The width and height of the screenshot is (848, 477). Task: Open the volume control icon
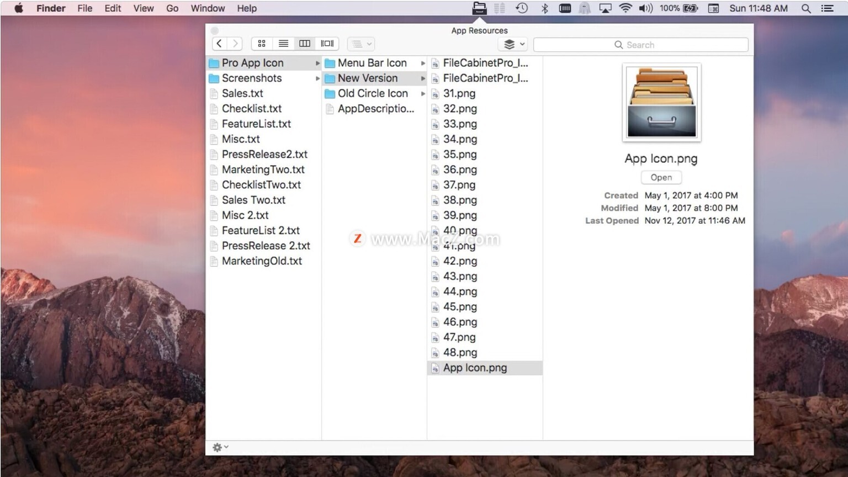[645, 8]
